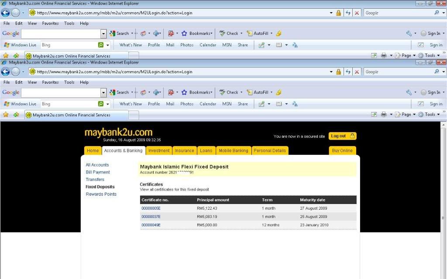Click the popup blocker icon in front window's Google toolbar

point(171,92)
